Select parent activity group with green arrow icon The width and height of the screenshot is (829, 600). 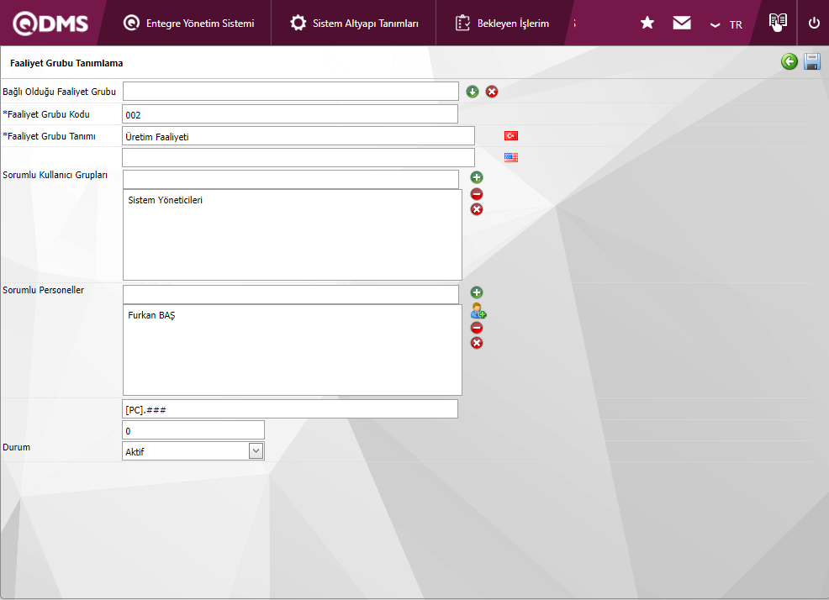click(x=473, y=92)
